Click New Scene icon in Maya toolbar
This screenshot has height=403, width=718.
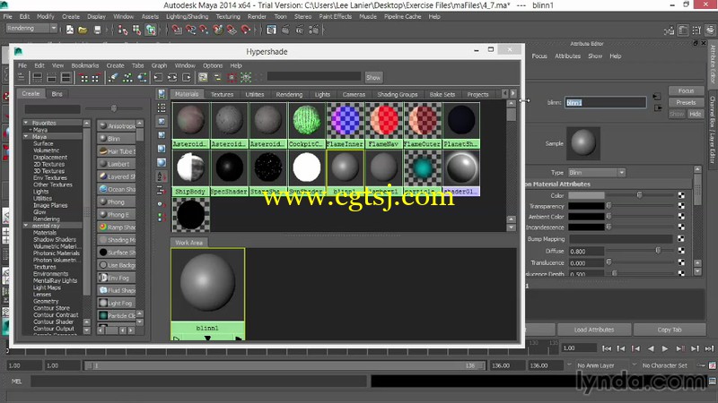[70, 30]
